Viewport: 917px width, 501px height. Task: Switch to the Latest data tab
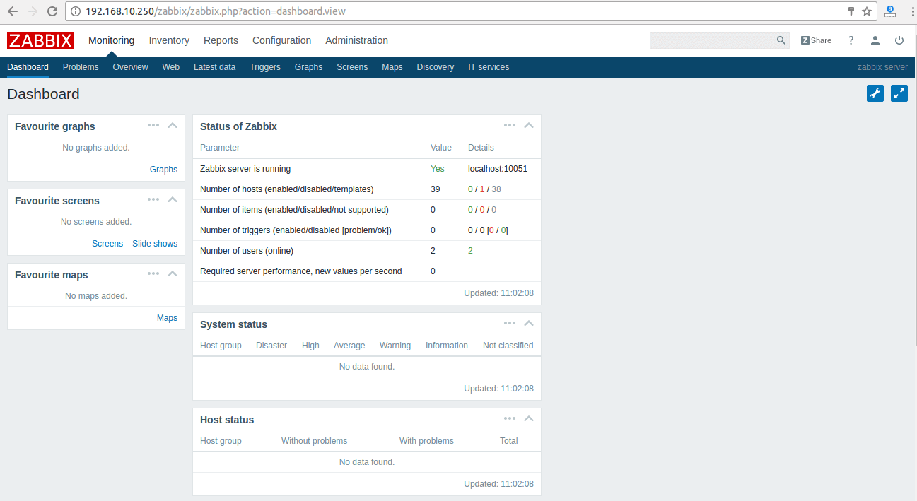[214, 67]
